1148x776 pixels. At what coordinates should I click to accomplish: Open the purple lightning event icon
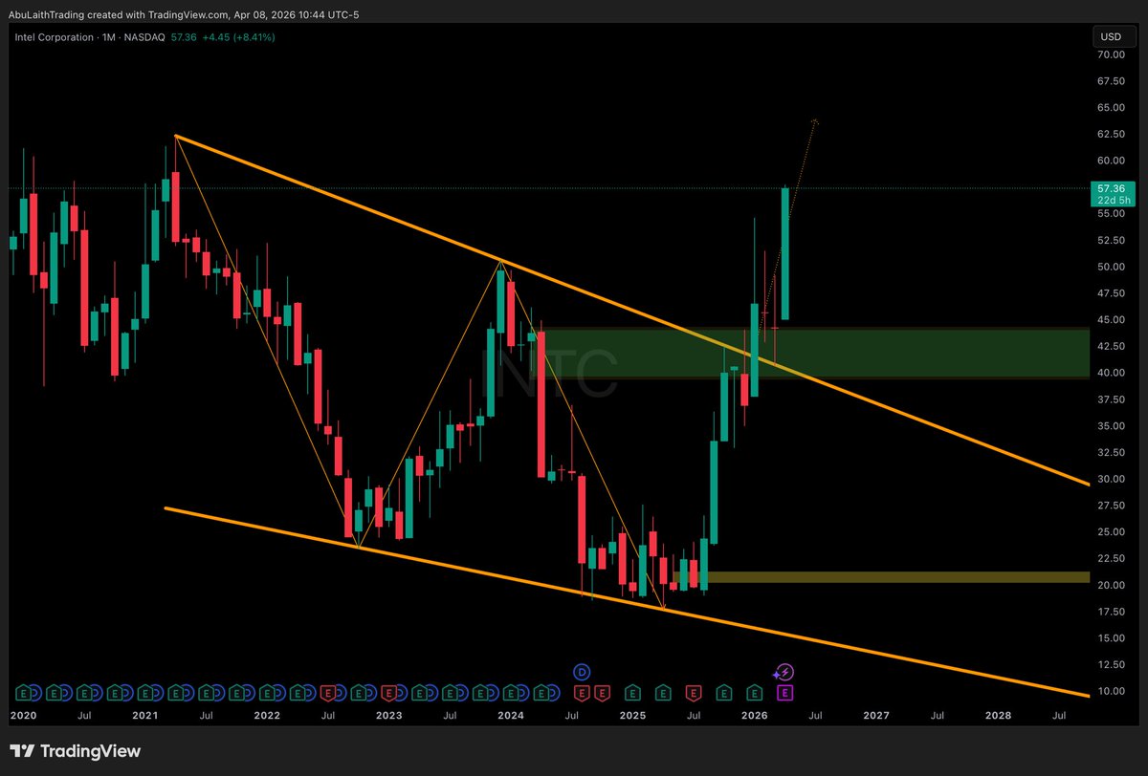pos(784,672)
